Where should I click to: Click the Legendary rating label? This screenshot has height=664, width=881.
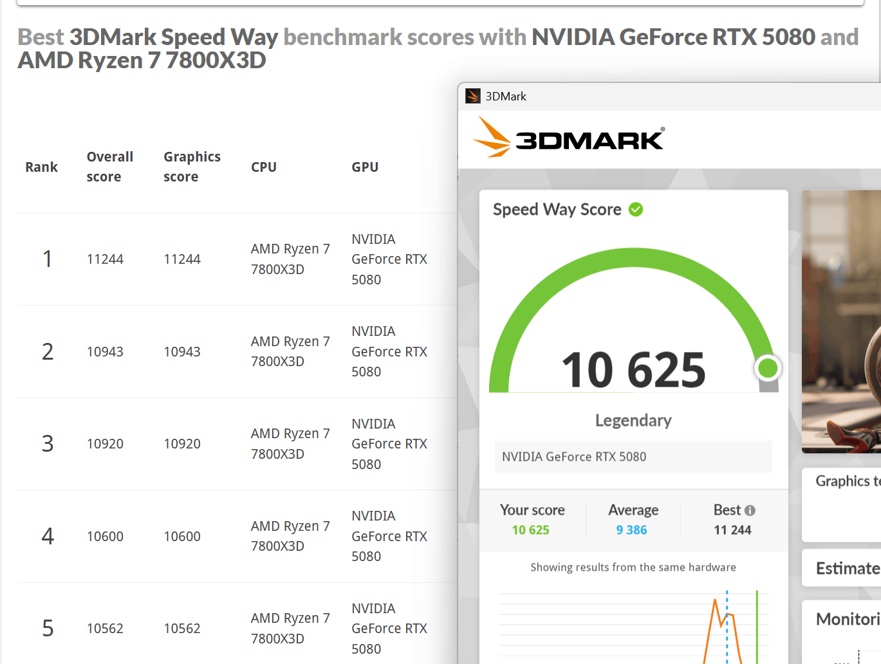coord(633,420)
